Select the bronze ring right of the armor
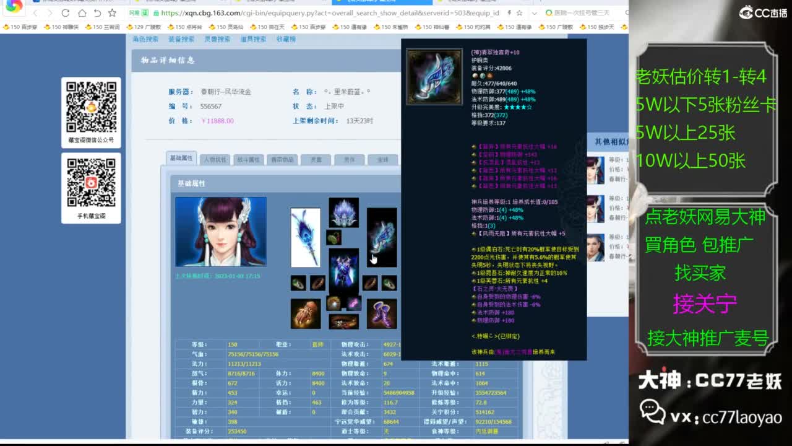This screenshot has width=792, height=446. [370, 283]
